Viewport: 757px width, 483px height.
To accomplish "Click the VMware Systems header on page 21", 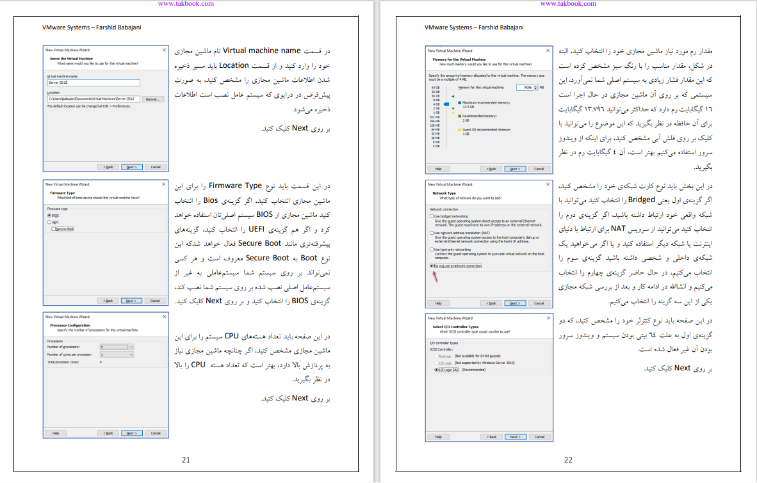I will [92, 28].
